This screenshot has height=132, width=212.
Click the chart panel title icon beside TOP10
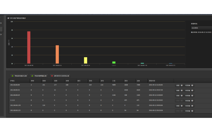8,18
